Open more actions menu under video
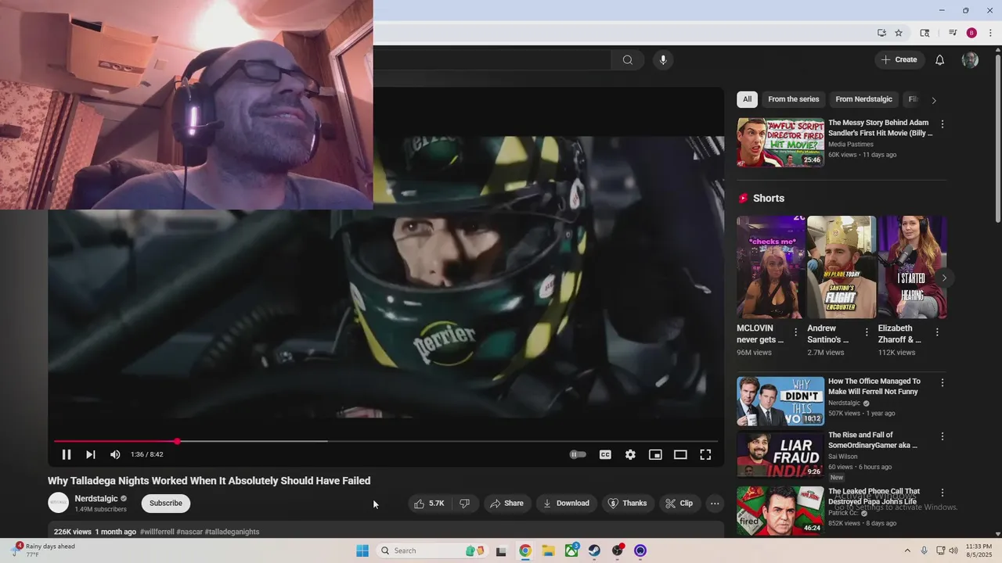 coord(715,504)
